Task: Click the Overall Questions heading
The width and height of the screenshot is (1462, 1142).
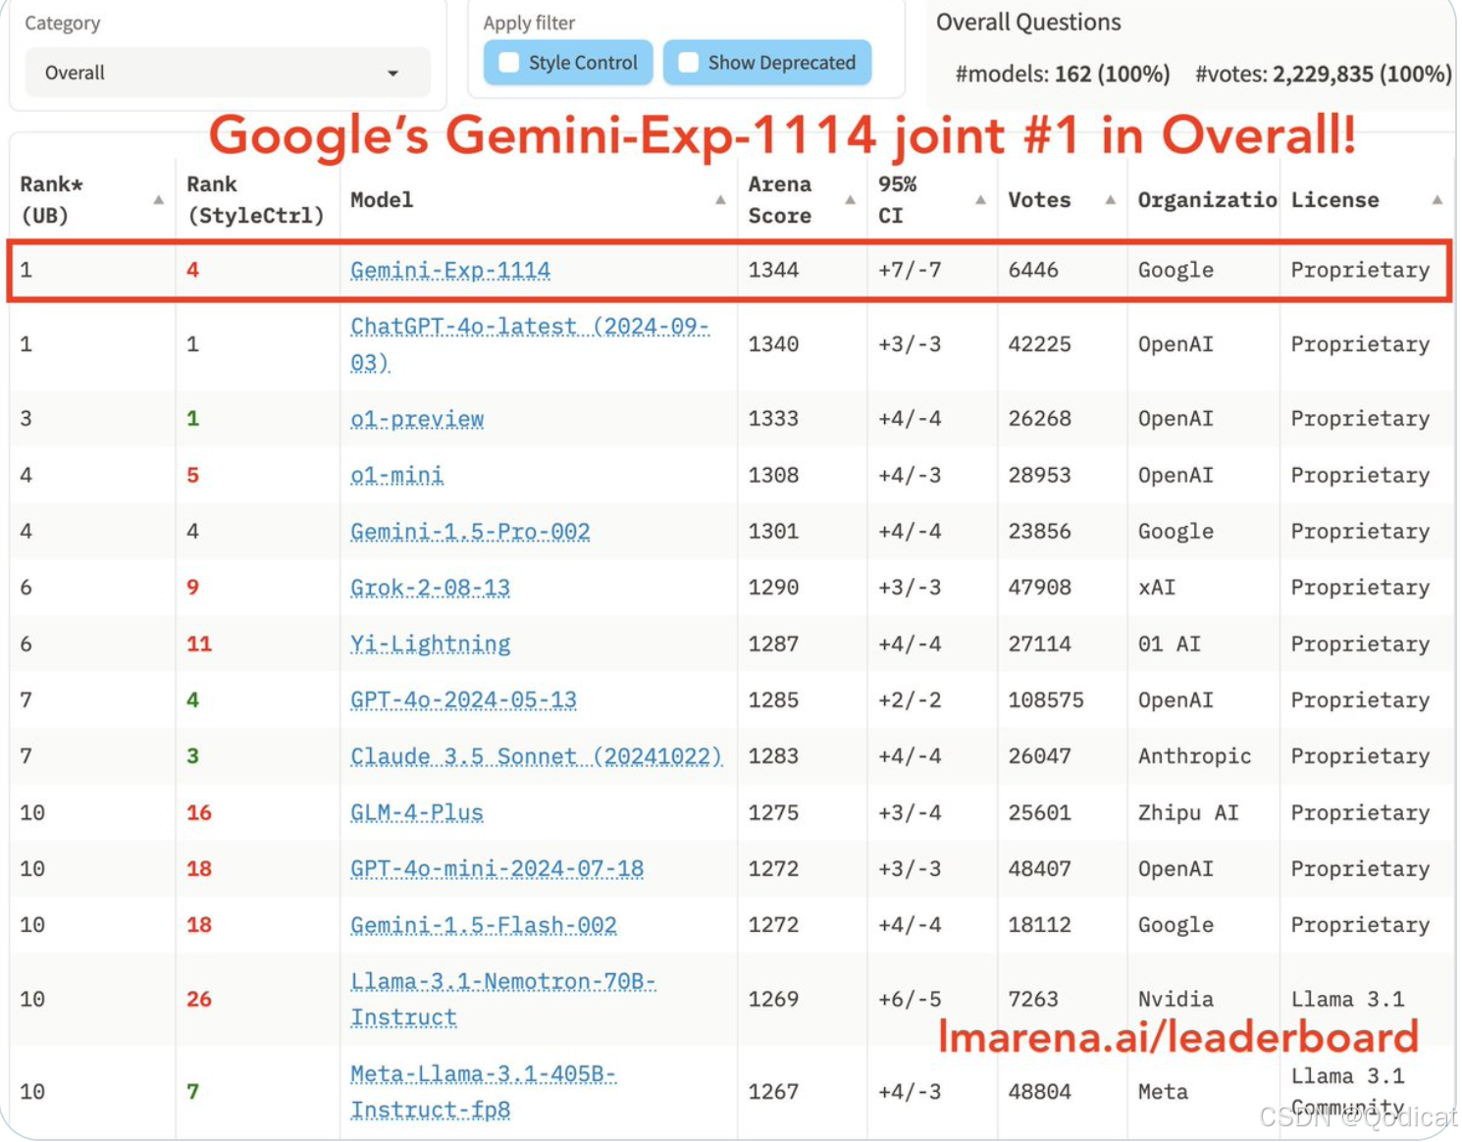Action: tap(1028, 23)
